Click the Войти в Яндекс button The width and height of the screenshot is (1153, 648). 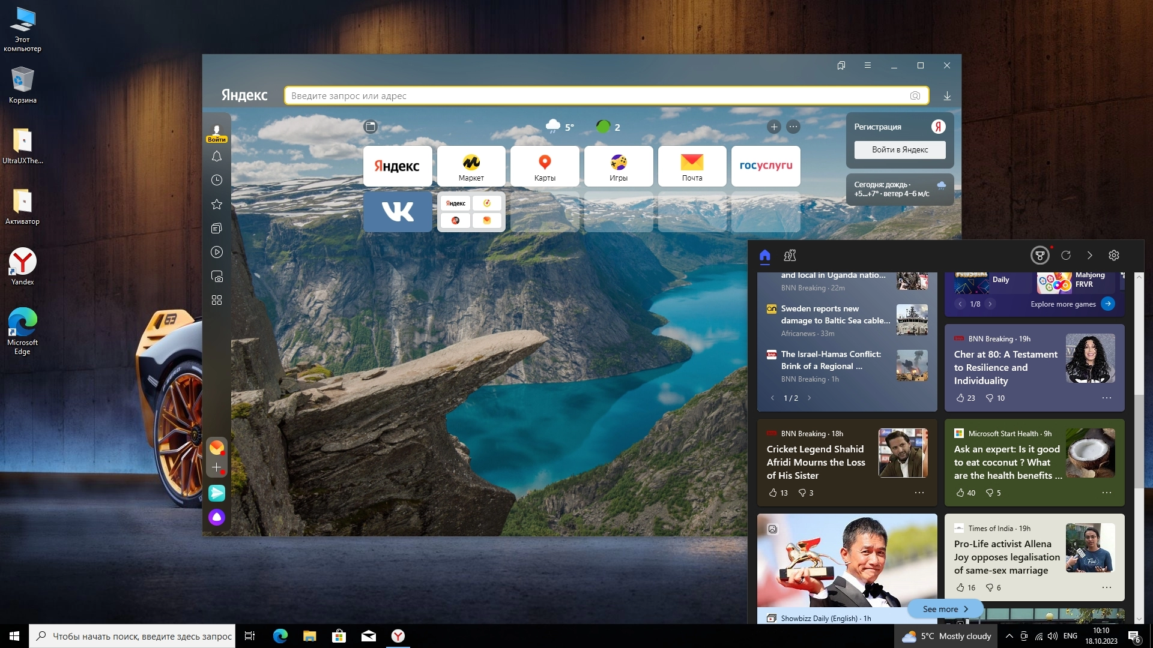click(900, 150)
